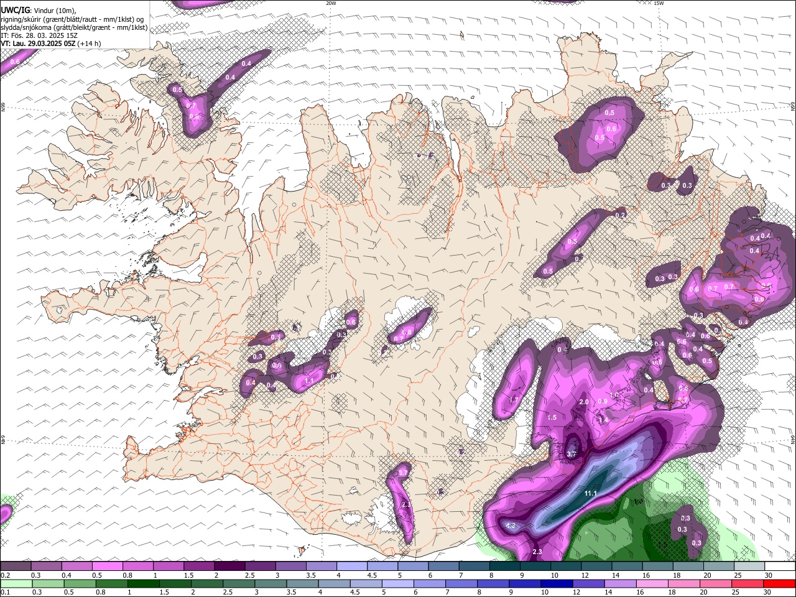Click the "1.1" precipitation value on the map
The image size is (796, 597).
click(309, 381)
